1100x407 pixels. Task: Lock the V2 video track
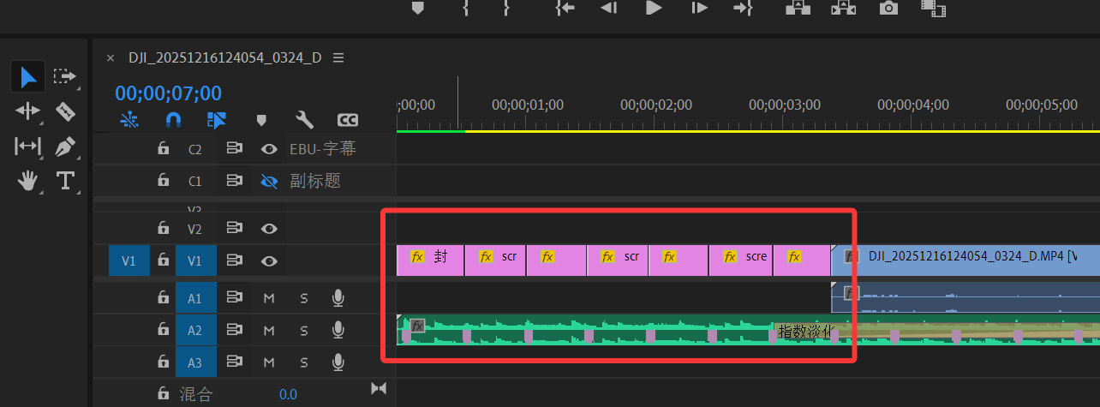pos(163,229)
